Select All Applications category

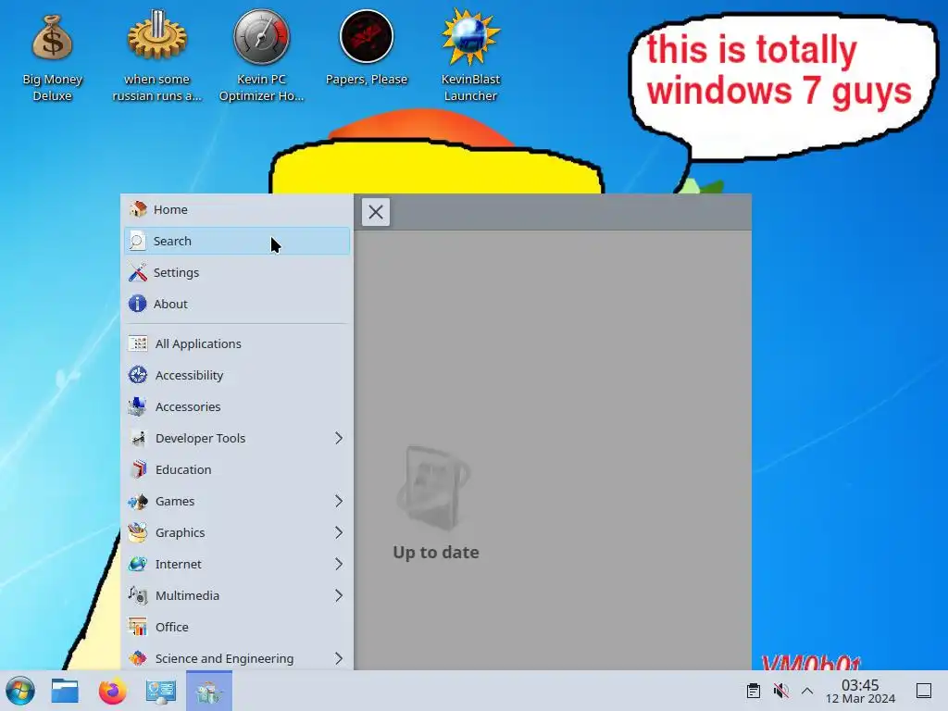pyautogui.click(x=237, y=343)
